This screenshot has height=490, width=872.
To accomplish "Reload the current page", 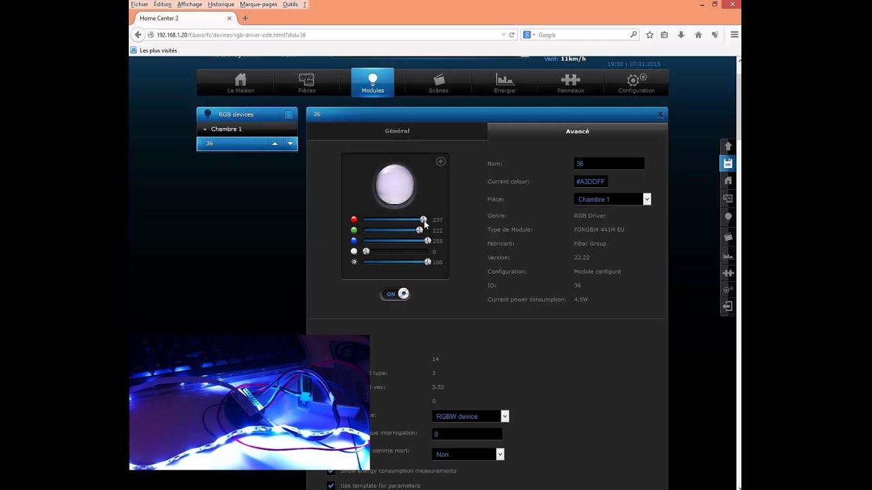I will pos(512,35).
